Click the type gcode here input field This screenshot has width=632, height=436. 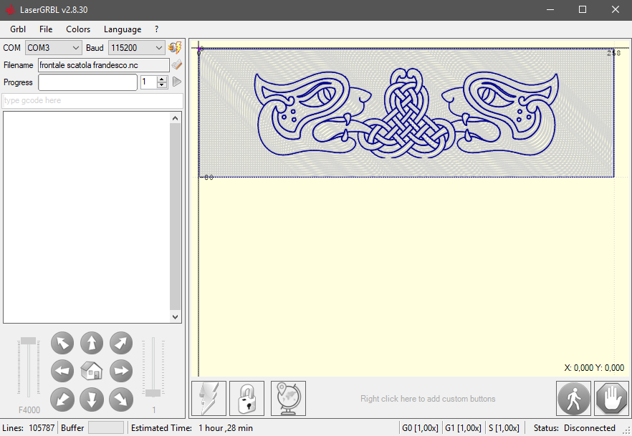[92, 101]
